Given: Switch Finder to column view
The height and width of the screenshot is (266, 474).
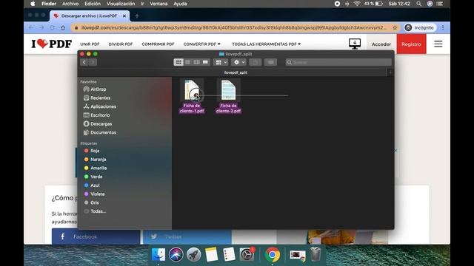Looking at the screenshot, I should [x=196, y=62].
